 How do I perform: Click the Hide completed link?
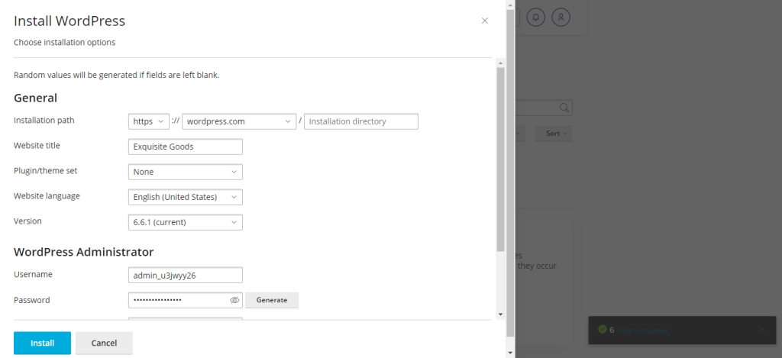[642, 330]
